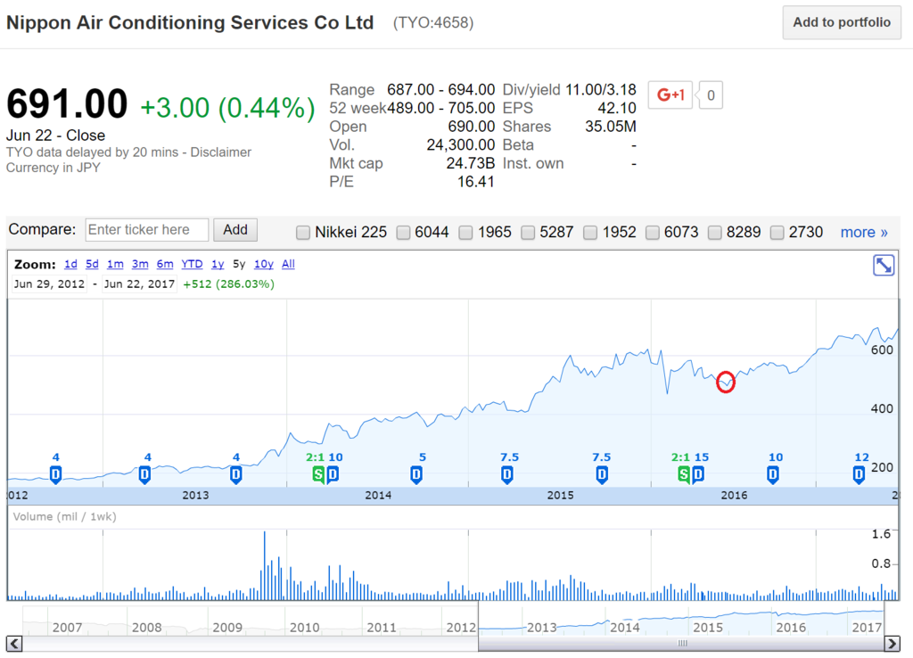This screenshot has height=658, width=913.
Task: Toggle the 2730 comparison checkbox
Action: coord(777,233)
